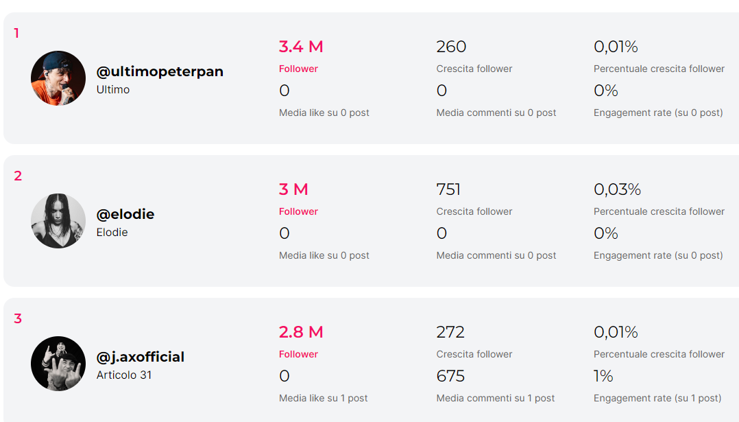Click follower growth value 751
Viewport: 739px width, 422px height.
pyautogui.click(x=448, y=189)
